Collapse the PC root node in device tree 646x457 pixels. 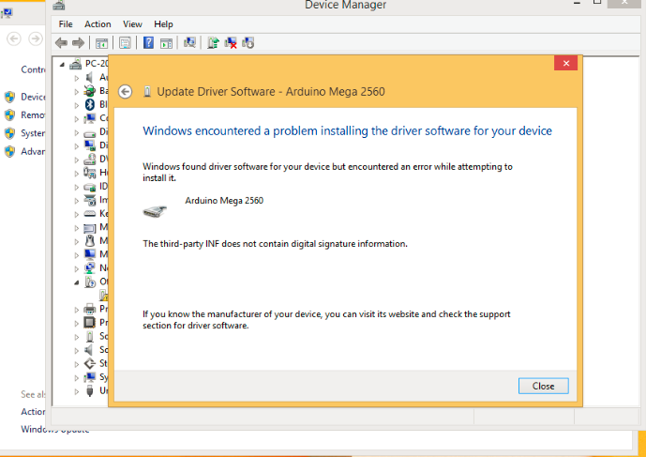click(62, 65)
